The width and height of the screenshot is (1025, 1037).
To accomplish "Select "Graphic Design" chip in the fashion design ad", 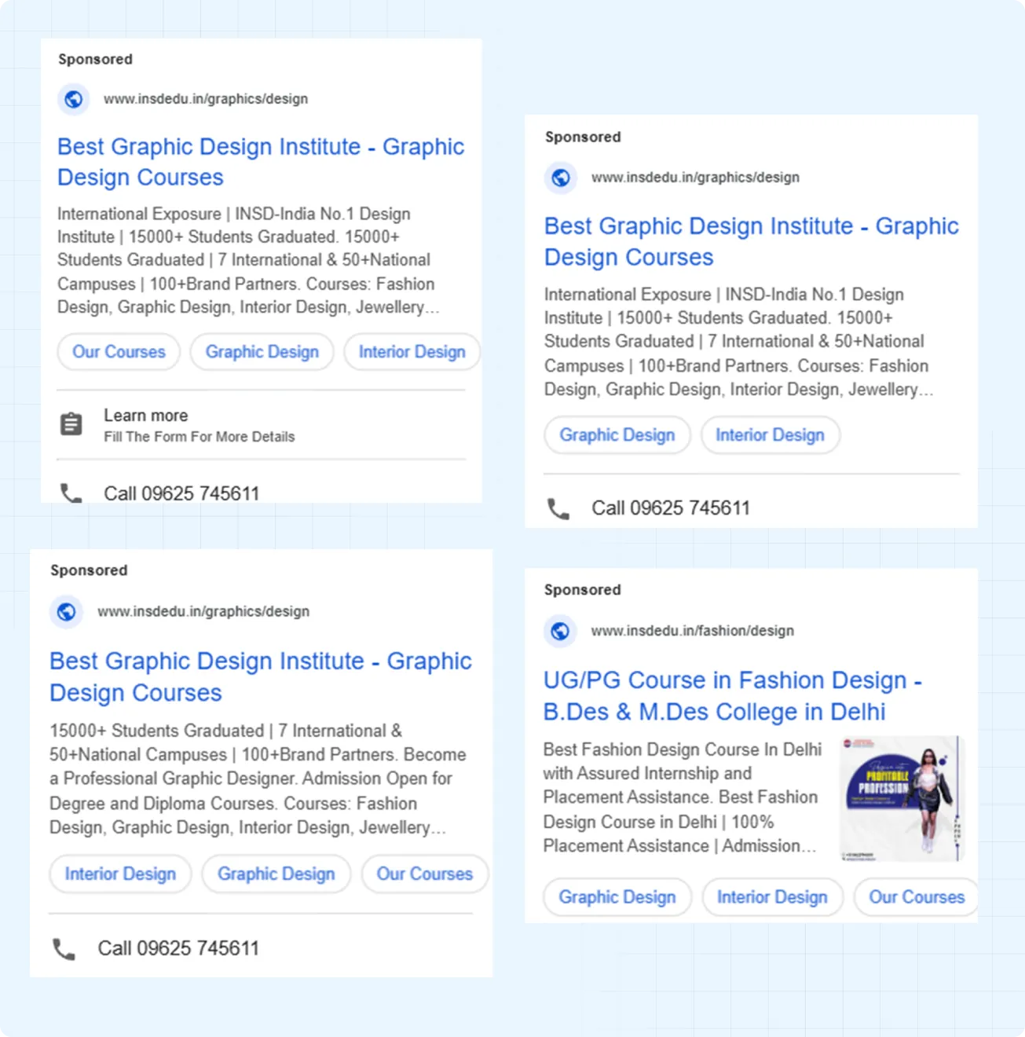I will pyautogui.click(x=617, y=897).
